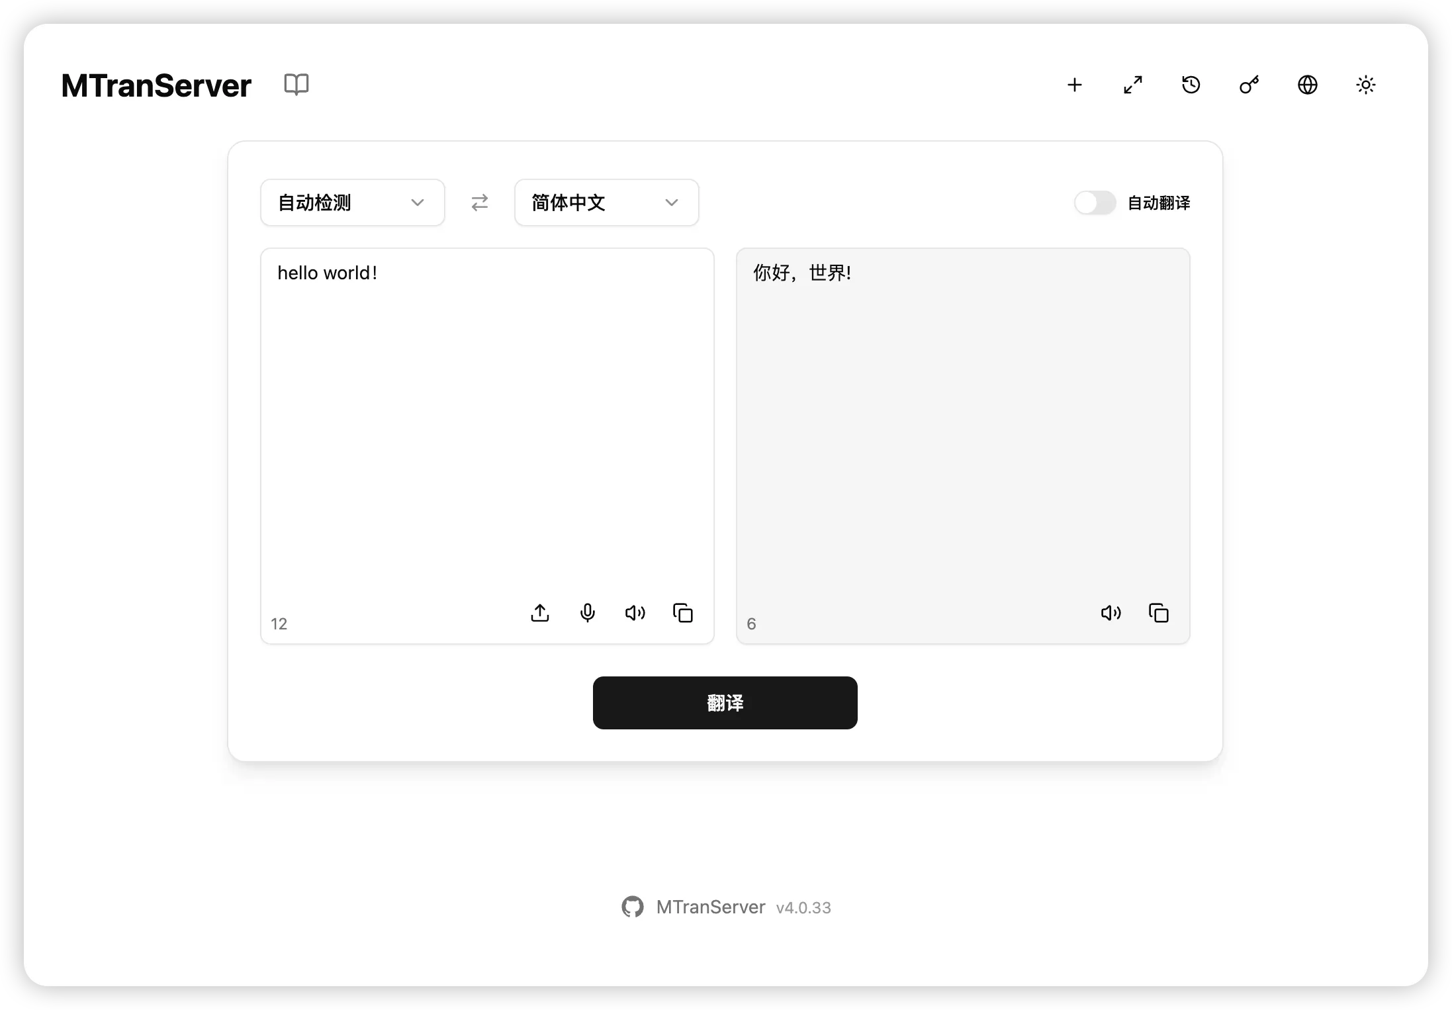Image resolution: width=1452 pixels, height=1010 pixels.
Task: Change interface language via globe icon
Action: click(x=1308, y=85)
